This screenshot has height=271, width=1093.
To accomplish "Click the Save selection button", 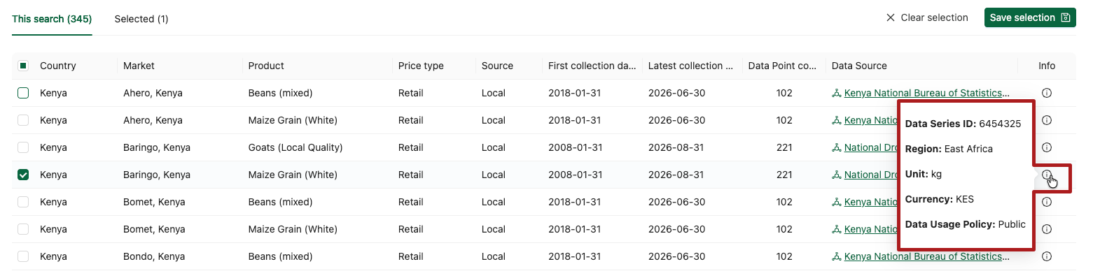I will point(1030,17).
